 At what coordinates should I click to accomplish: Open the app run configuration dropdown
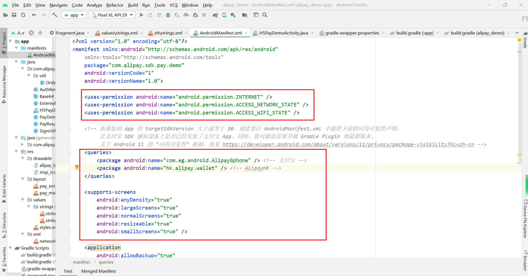pos(74,15)
